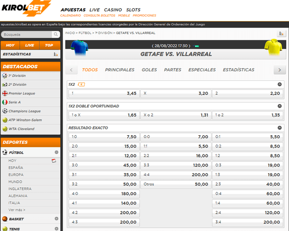This screenshot has width=289, height=231.
Task: Select double chance 1 o X
Action: tap(104, 115)
